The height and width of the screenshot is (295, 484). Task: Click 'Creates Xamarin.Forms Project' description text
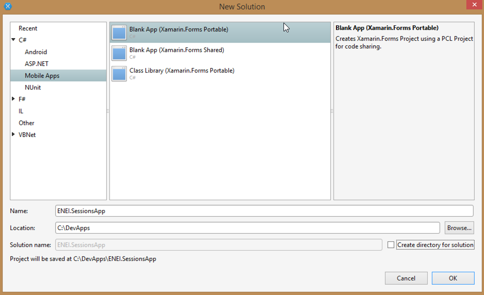pyautogui.click(x=404, y=43)
